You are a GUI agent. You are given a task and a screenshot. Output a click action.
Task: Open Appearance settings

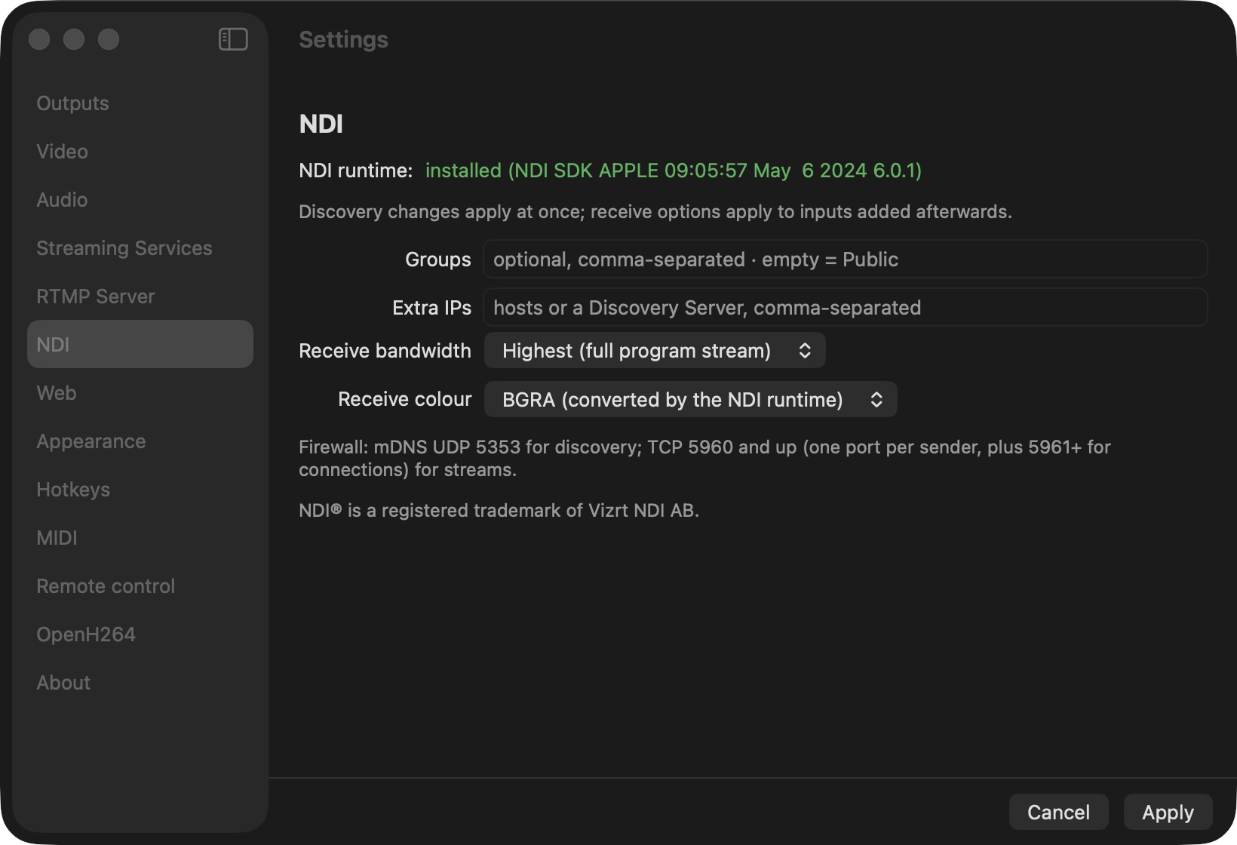140,441
